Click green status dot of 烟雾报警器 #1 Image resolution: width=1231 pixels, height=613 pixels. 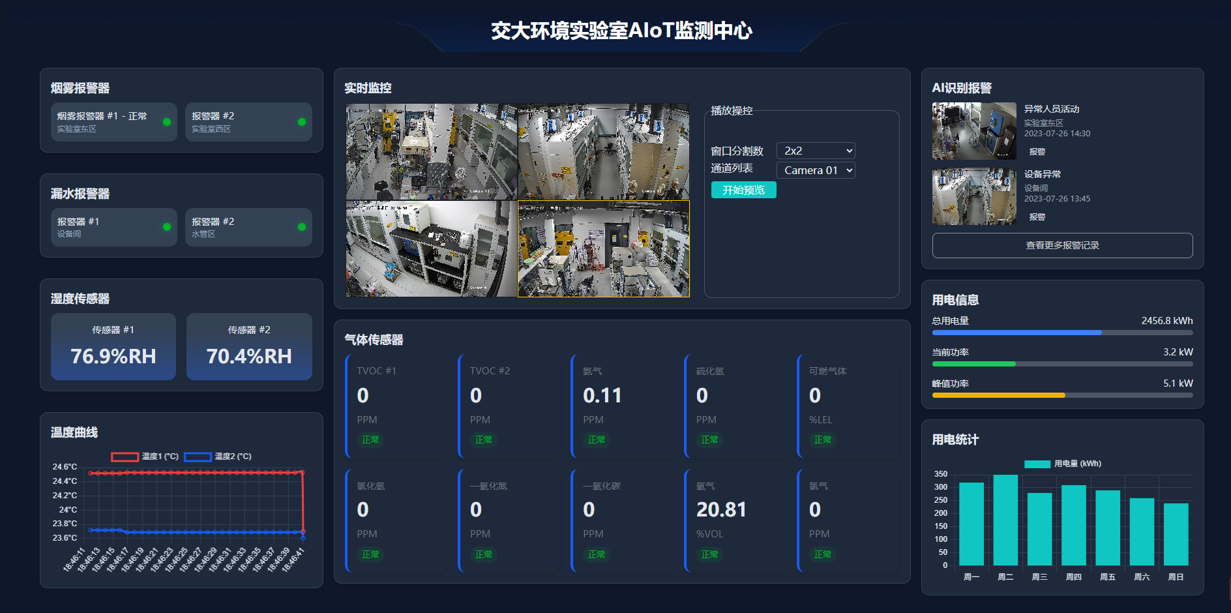tap(167, 122)
